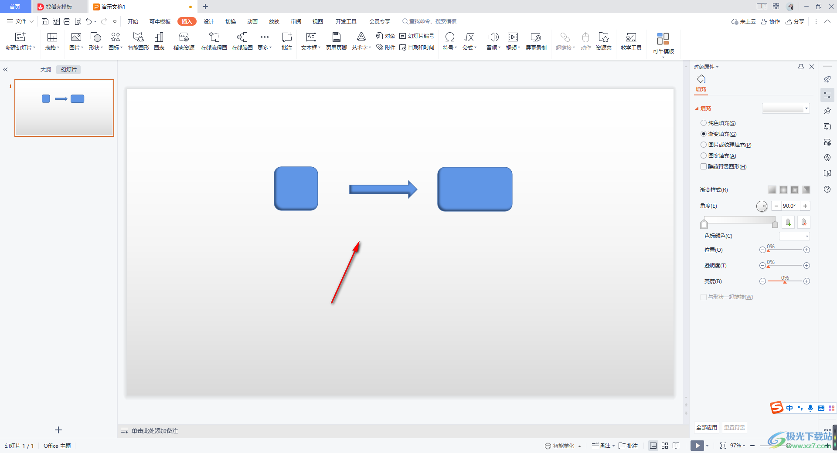The height and width of the screenshot is (453, 837).
Task: Click the gradient stops bar
Action: point(740,220)
